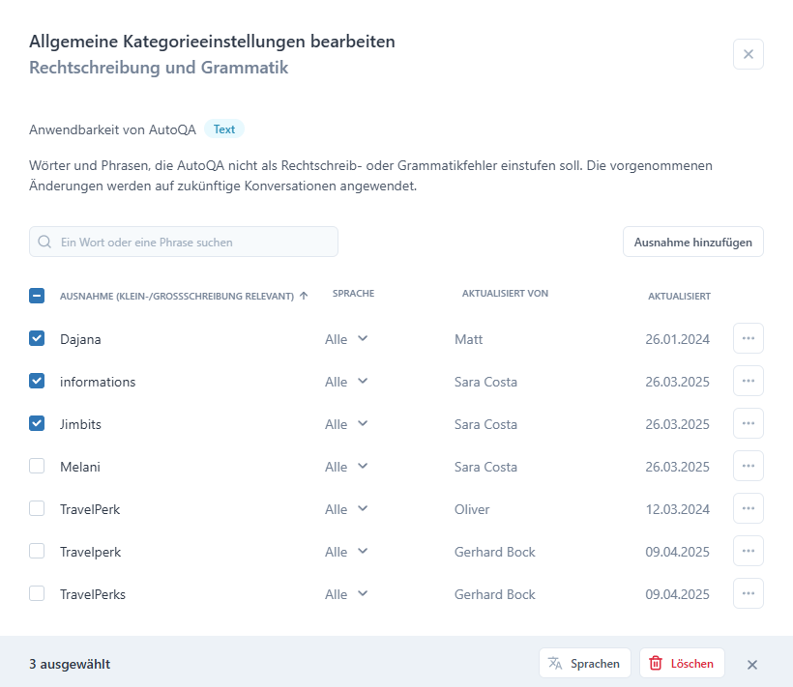Open the more options menu for TravelPerks
The width and height of the screenshot is (793, 687).
[x=748, y=593]
